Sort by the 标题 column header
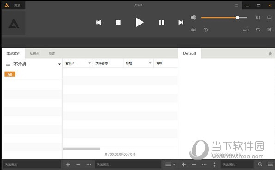 [x=129, y=63]
